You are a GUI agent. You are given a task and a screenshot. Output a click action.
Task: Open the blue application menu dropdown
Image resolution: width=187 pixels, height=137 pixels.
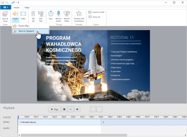click(6, 7)
